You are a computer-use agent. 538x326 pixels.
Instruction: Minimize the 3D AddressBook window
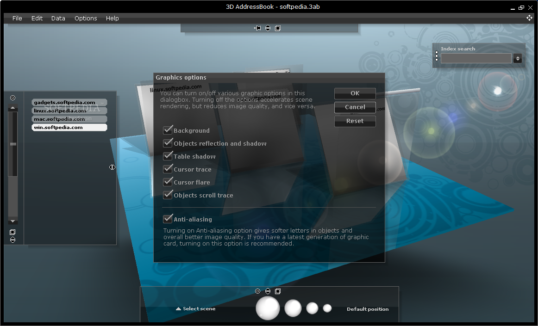513,8
